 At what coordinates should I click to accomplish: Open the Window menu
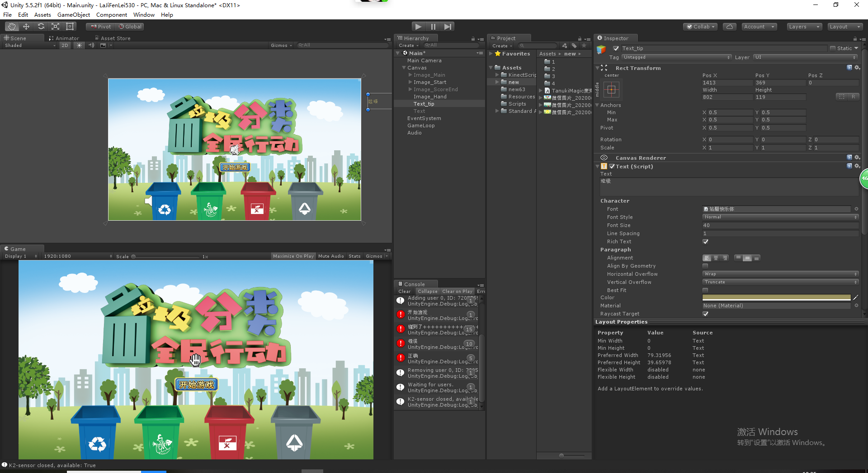click(x=144, y=14)
